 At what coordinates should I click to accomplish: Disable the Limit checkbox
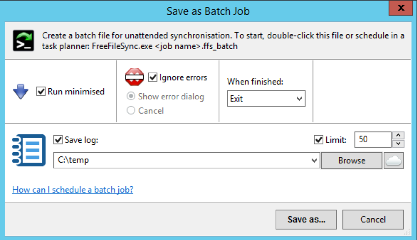[319, 140]
